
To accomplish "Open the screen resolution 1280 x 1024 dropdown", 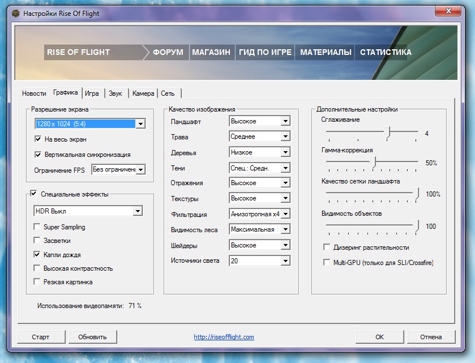I will [90, 123].
